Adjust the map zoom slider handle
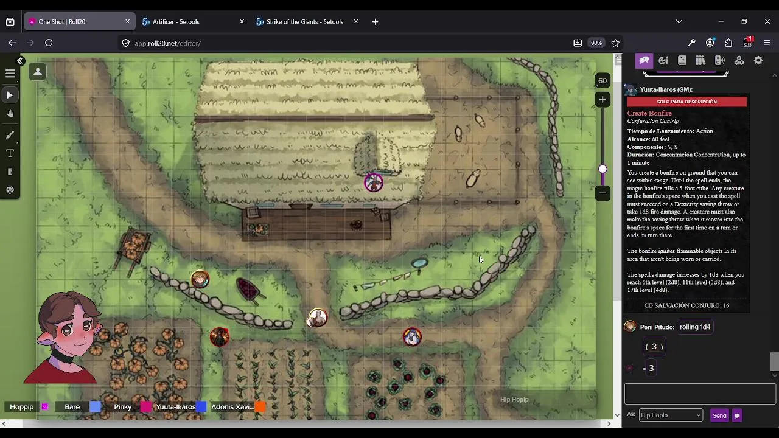This screenshot has width=779, height=438. click(603, 169)
